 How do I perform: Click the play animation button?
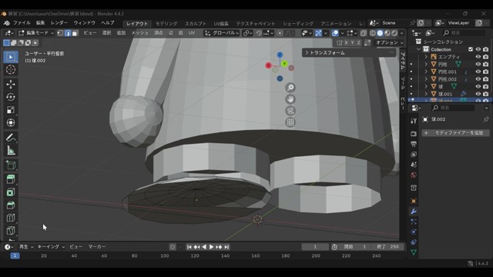coord(211,247)
